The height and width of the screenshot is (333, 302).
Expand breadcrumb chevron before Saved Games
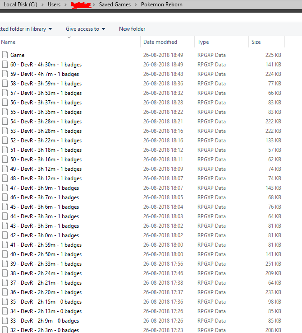point(94,5)
